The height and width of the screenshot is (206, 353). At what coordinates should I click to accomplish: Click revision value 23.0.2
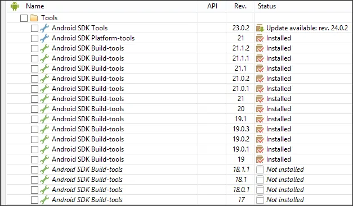pos(241,28)
